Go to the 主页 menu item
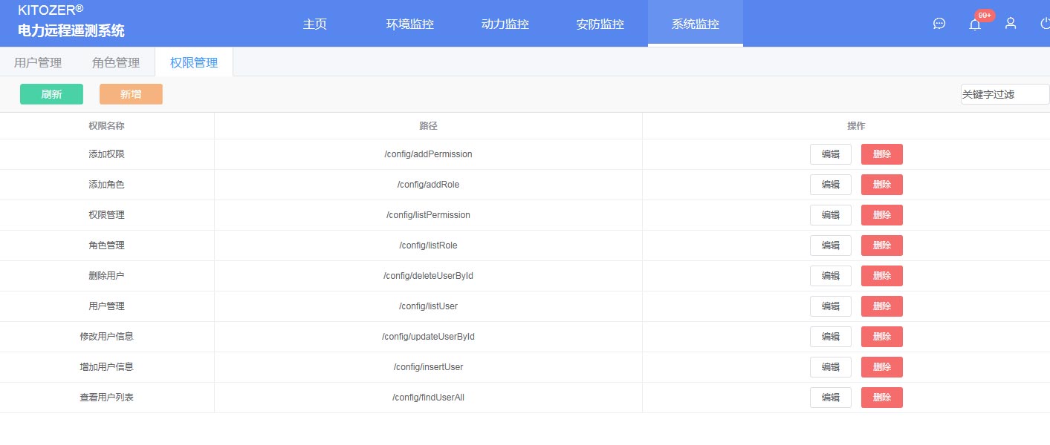The width and height of the screenshot is (1050, 445). [314, 24]
